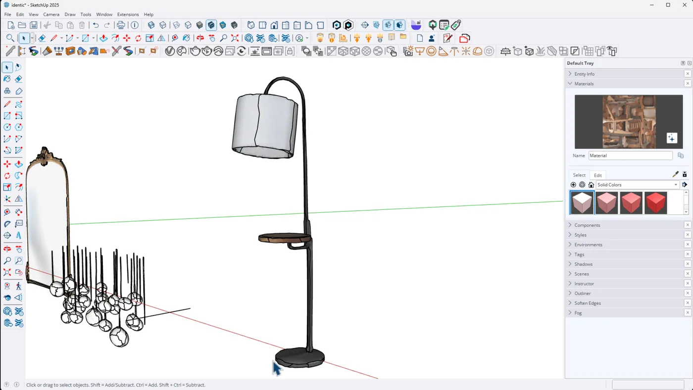Close the Outliner panel

[x=688, y=293]
